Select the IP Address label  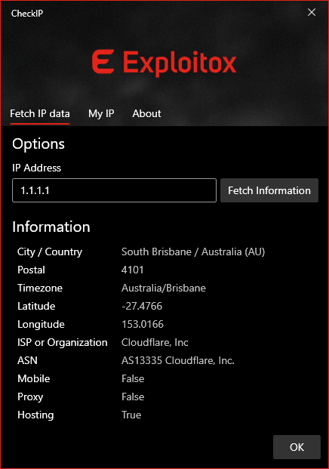point(36,168)
